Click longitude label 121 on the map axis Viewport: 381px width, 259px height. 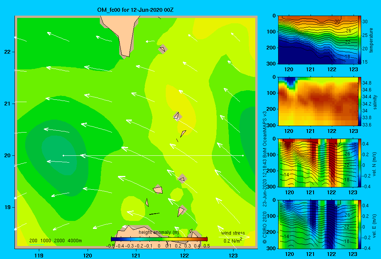pos(136,255)
